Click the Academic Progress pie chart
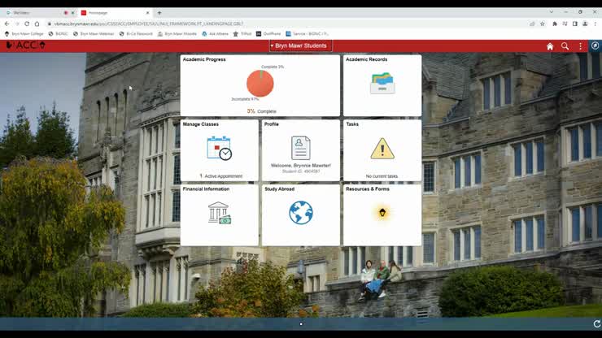Image resolution: width=602 pixels, height=338 pixels. tap(260, 83)
